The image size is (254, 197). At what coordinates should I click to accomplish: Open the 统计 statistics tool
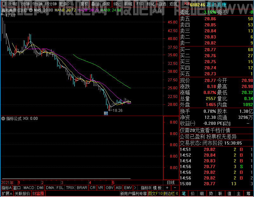click(x=117, y=4)
